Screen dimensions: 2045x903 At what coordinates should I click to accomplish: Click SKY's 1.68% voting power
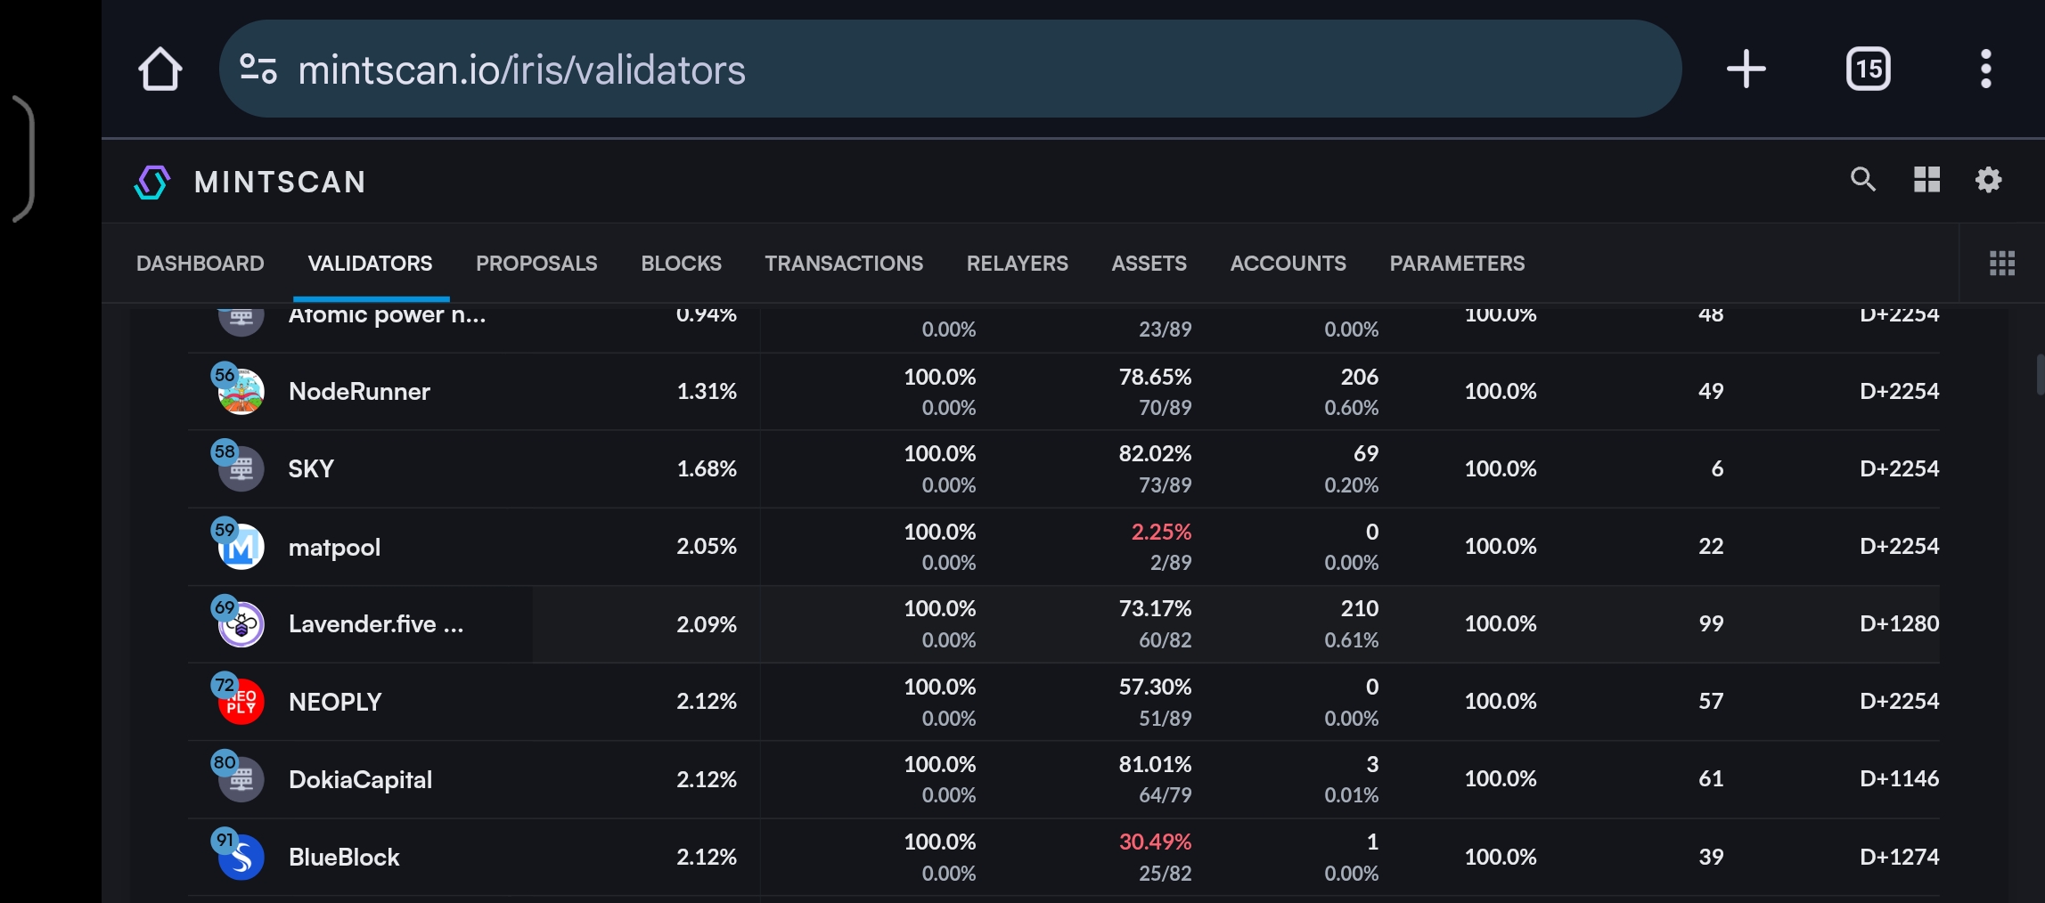click(x=707, y=468)
